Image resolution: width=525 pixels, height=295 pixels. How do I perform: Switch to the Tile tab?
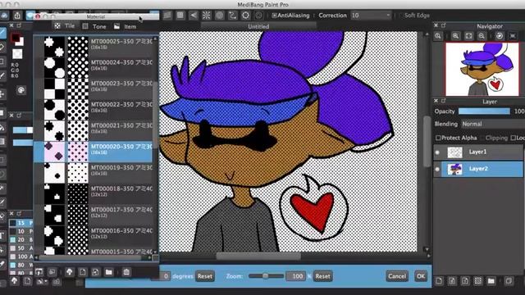tap(66, 26)
